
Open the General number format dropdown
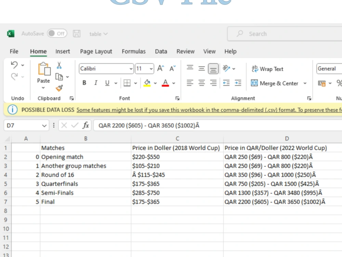click(329, 69)
